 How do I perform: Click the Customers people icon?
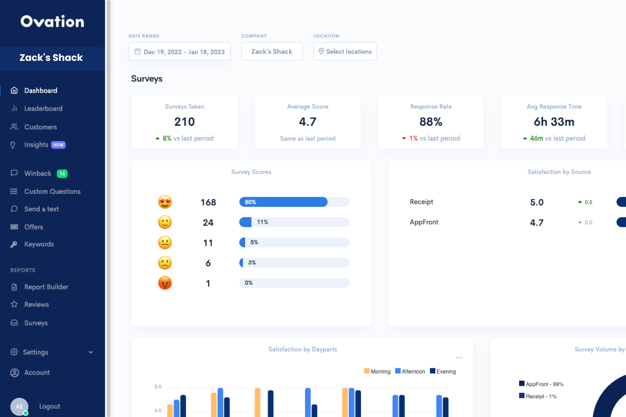coord(14,127)
